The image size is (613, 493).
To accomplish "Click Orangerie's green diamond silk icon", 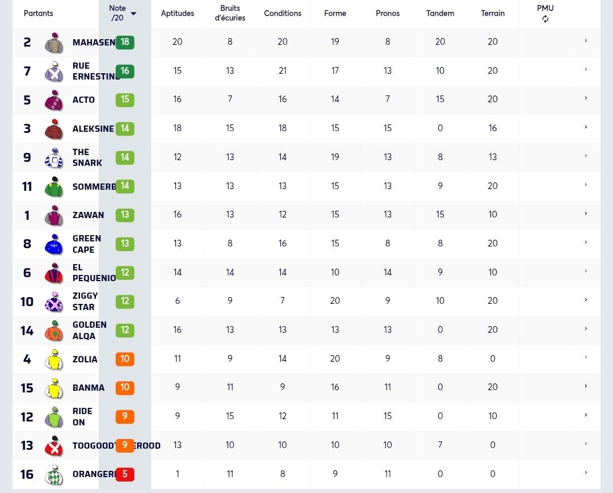I will click(x=54, y=475).
